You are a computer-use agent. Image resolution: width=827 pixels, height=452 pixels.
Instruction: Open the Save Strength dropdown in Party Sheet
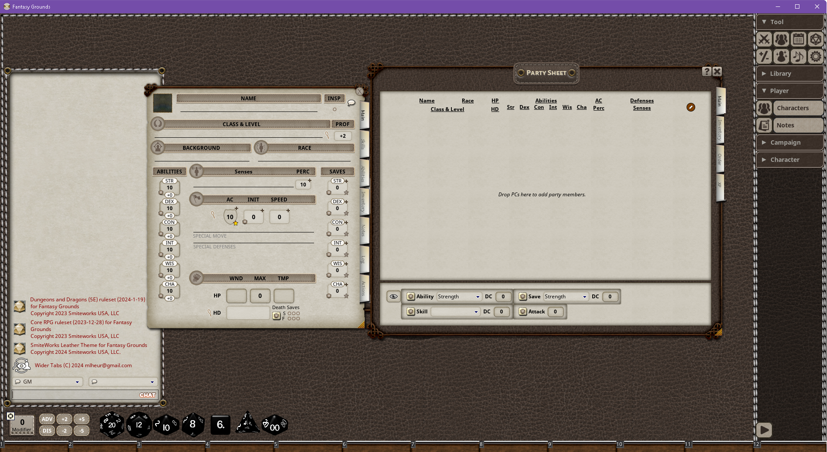pyautogui.click(x=566, y=297)
